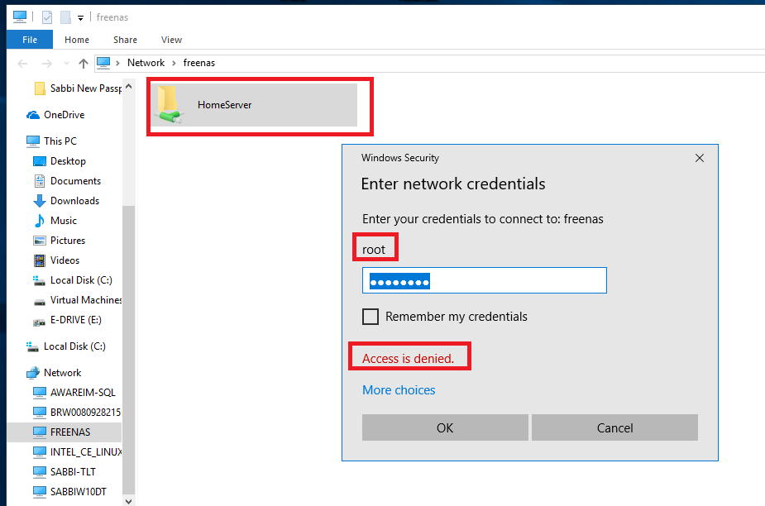
Task: Cancel the network credentials dialog
Action: pyautogui.click(x=614, y=428)
